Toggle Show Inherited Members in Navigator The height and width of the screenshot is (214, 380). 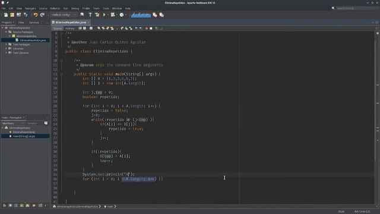(x=4, y=206)
